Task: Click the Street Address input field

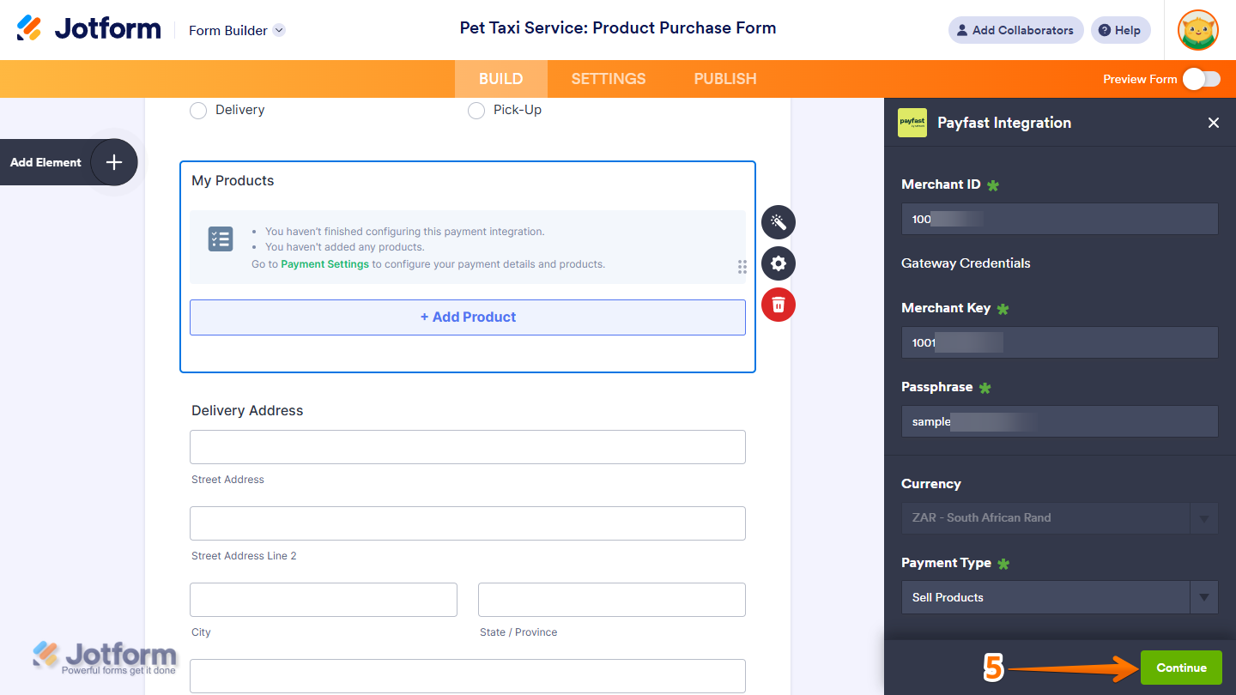Action: click(467, 447)
